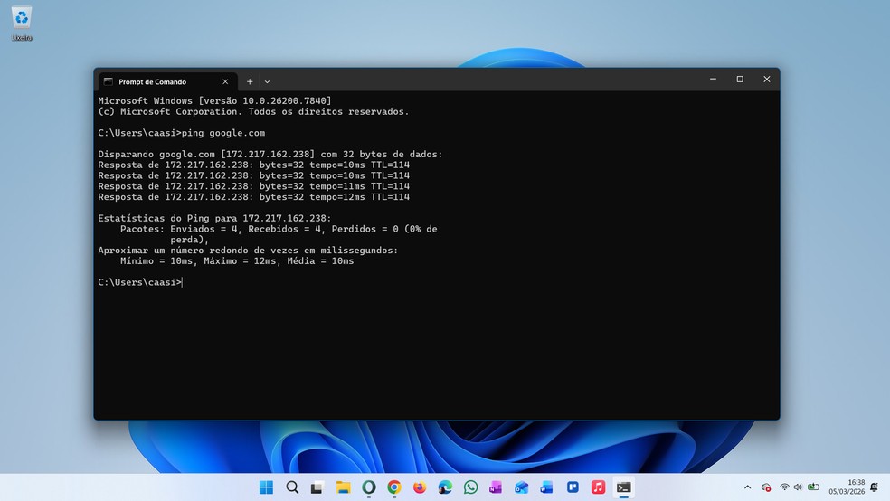Open WhatsApp from the taskbar
The height and width of the screenshot is (501, 890).
coord(470,487)
